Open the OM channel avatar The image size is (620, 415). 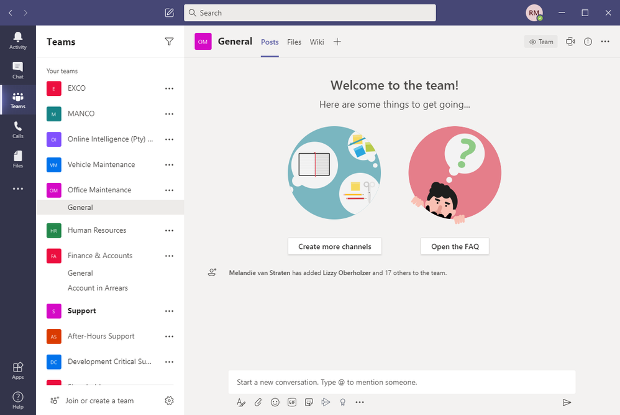pyautogui.click(x=203, y=42)
